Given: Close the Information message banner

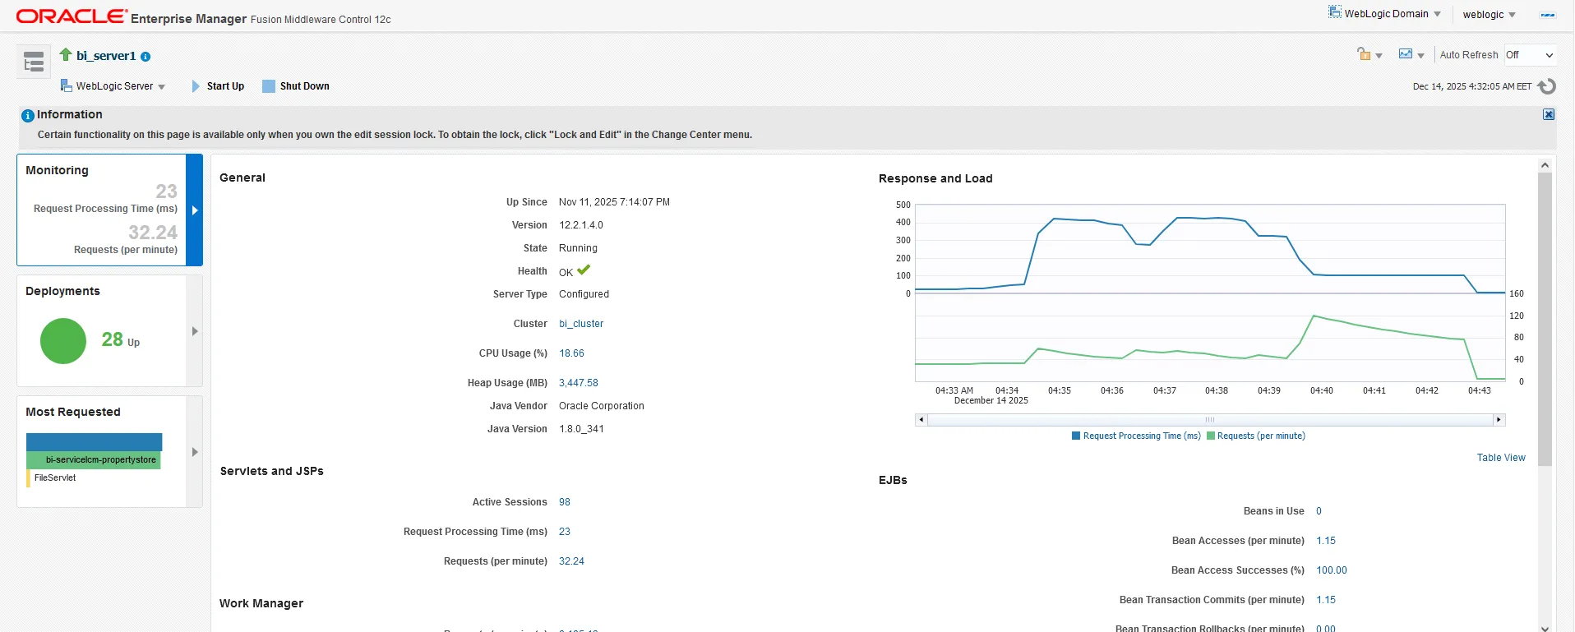Looking at the screenshot, I should [1548, 115].
